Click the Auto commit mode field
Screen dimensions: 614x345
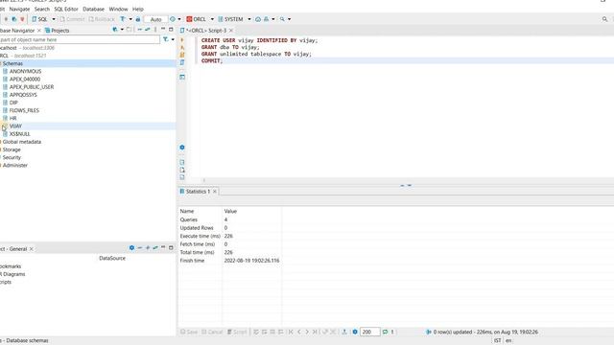tap(155, 19)
